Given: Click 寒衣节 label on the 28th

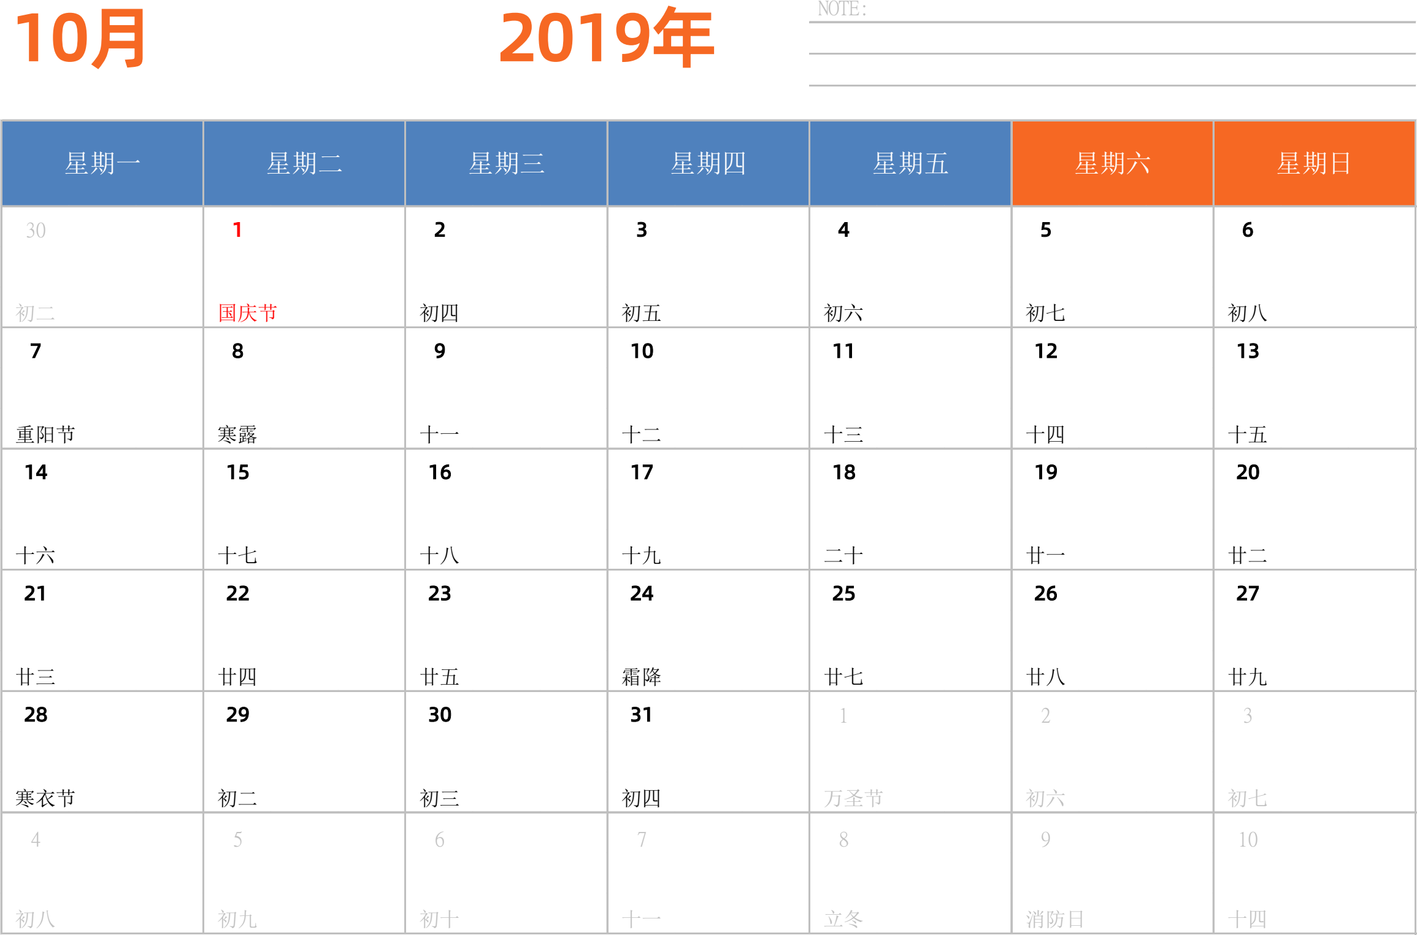Looking at the screenshot, I should [45, 798].
